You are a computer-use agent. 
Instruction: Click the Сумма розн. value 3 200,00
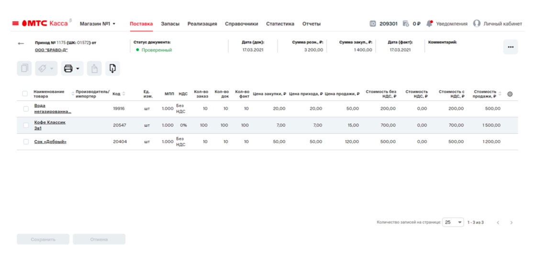point(313,50)
